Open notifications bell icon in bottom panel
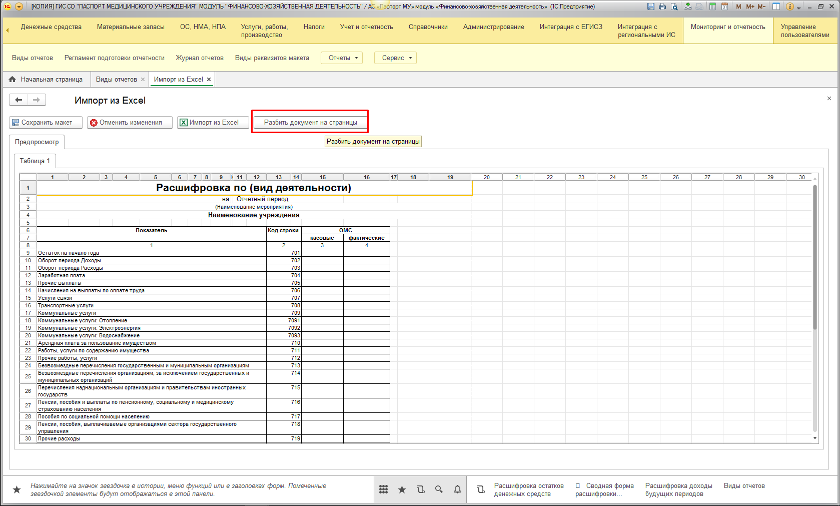Viewport: 840px width, 506px height. tap(457, 489)
